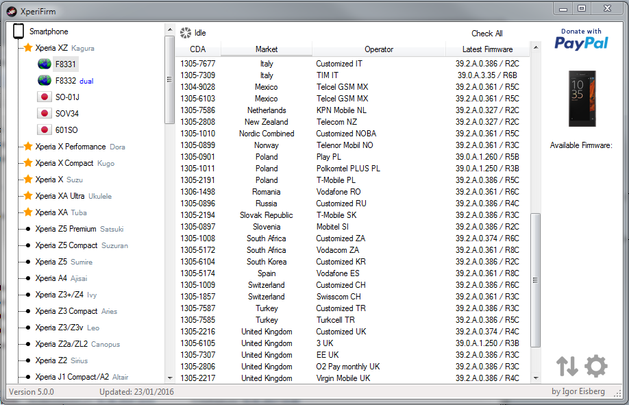
Task: Select the 'Vodafone RO' row
Action: (x=353, y=191)
